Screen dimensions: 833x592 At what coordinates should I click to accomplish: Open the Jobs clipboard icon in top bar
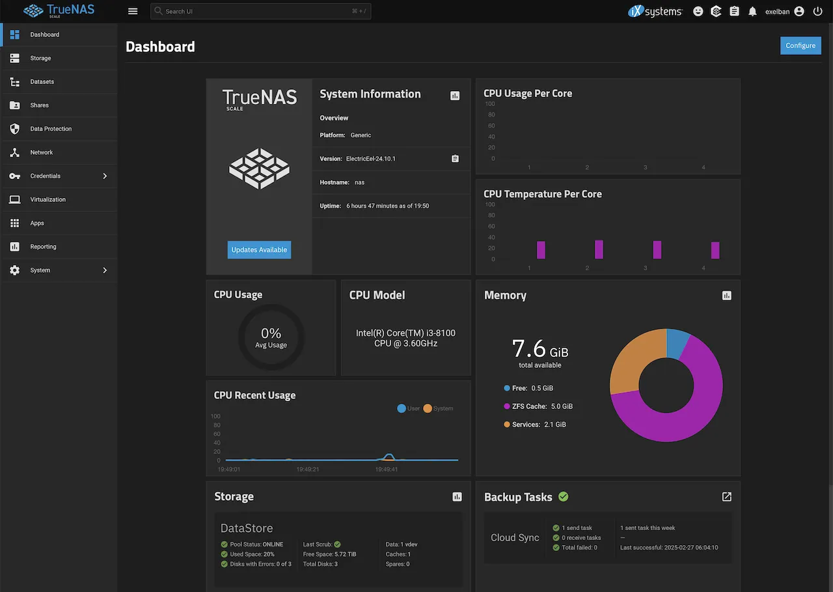pyautogui.click(x=734, y=11)
